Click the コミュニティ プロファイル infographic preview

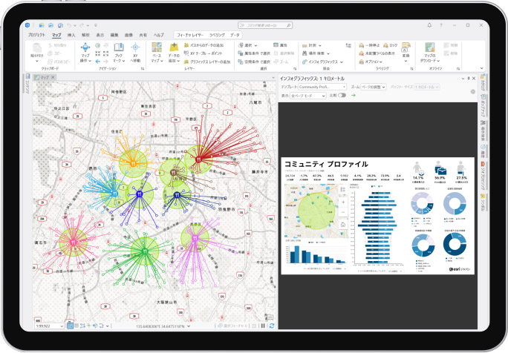(x=377, y=216)
